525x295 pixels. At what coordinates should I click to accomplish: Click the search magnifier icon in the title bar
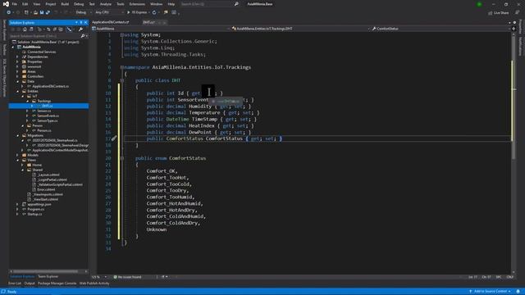tap(236, 4)
